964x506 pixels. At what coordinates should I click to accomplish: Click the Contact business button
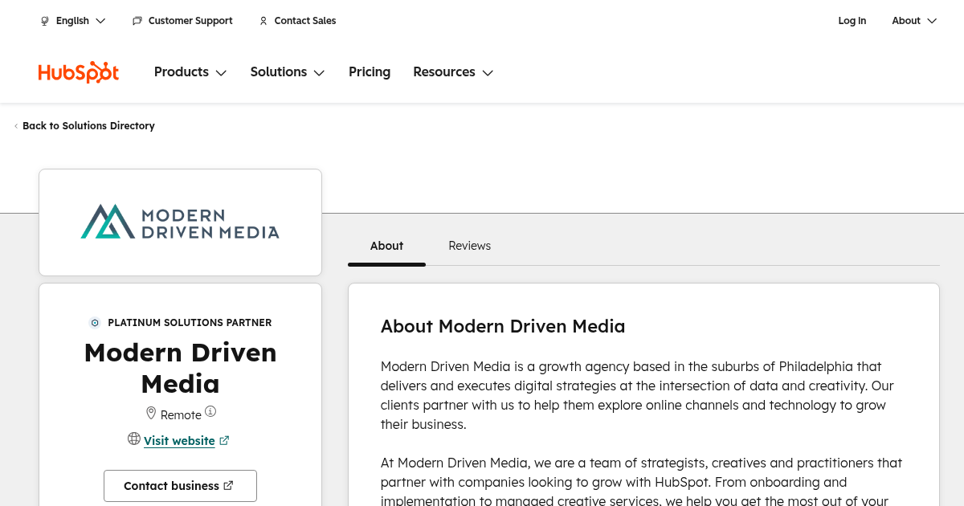tap(180, 486)
